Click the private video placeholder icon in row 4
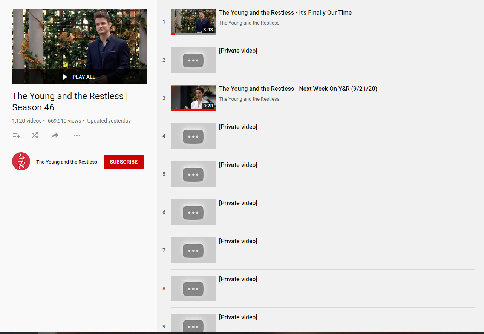 (x=193, y=136)
